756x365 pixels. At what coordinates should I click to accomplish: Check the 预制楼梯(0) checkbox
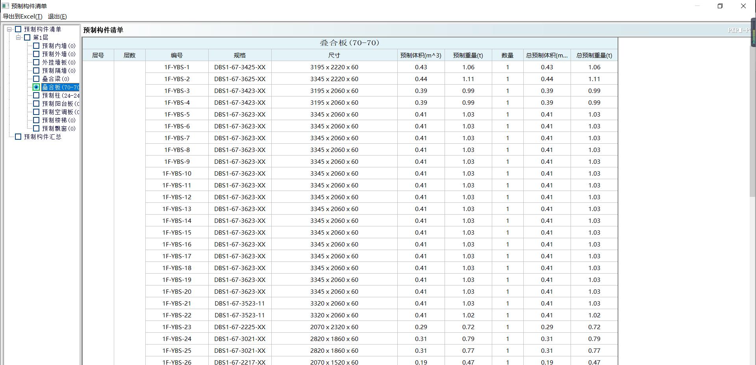pyautogui.click(x=36, y=120)
